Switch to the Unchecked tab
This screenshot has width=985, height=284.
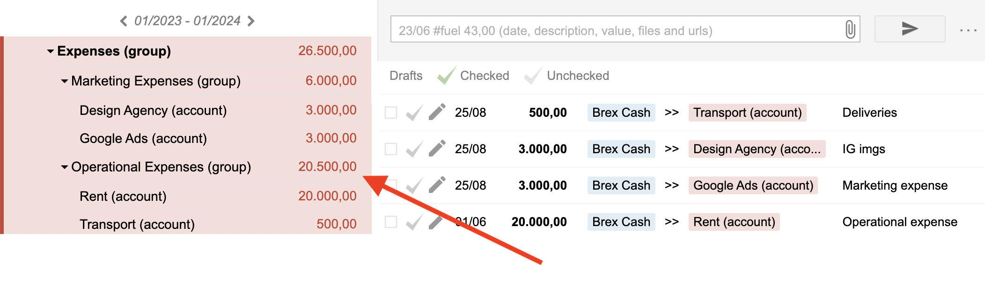pos(577,76)
